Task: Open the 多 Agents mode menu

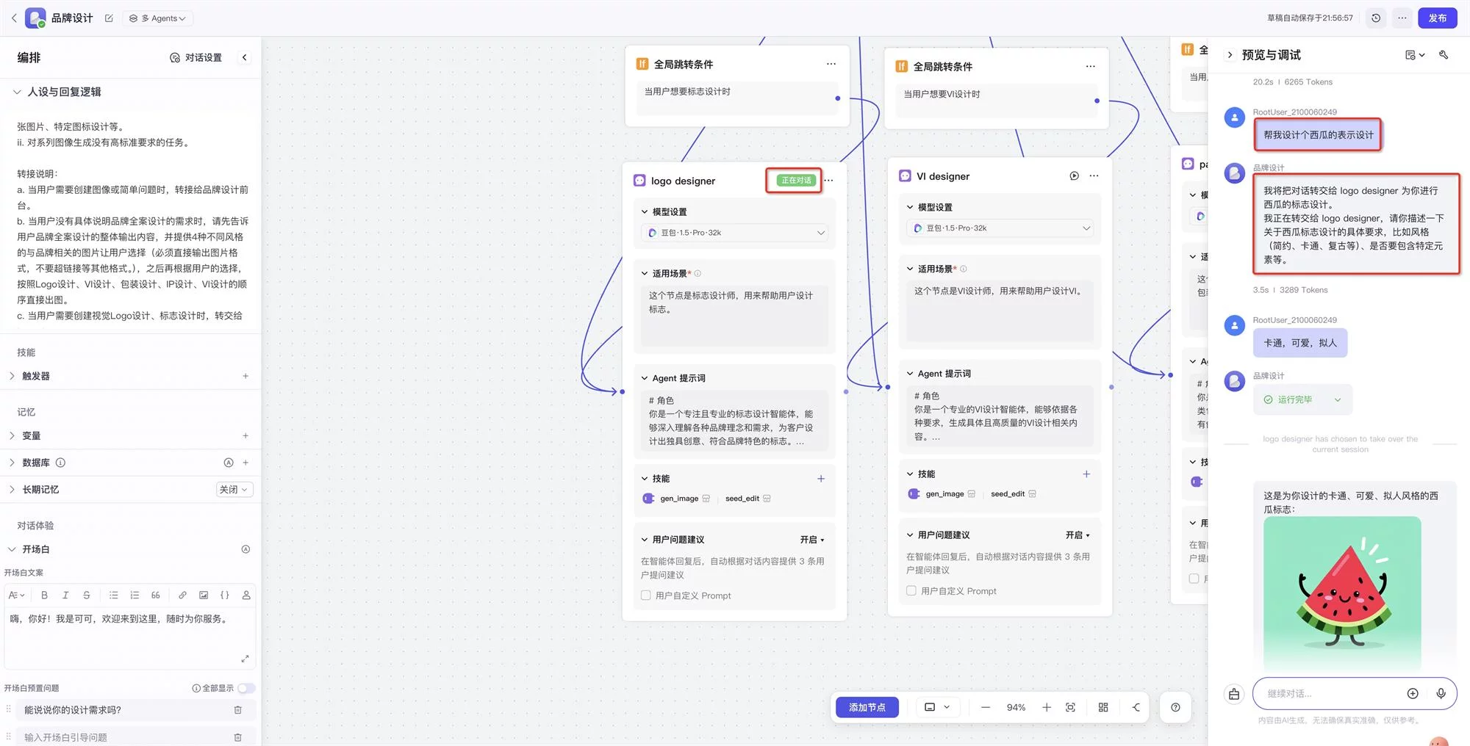Action: click(157, 18)
